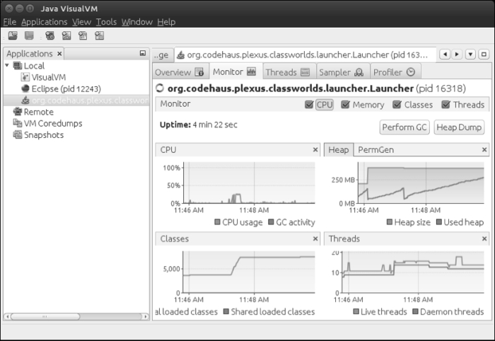Click the Local node computer icon
The height and width of the screenshot is (341, 495).
(x=18, y=66)
